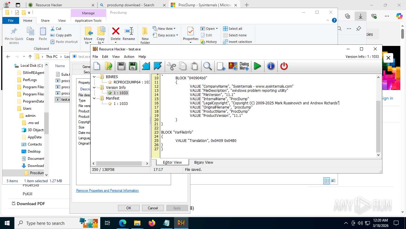The height and width of the screenshot is (229, 406).
Task: Click the red Delete X icon in Explorer ribbon
Action: [x=116, y=31]
